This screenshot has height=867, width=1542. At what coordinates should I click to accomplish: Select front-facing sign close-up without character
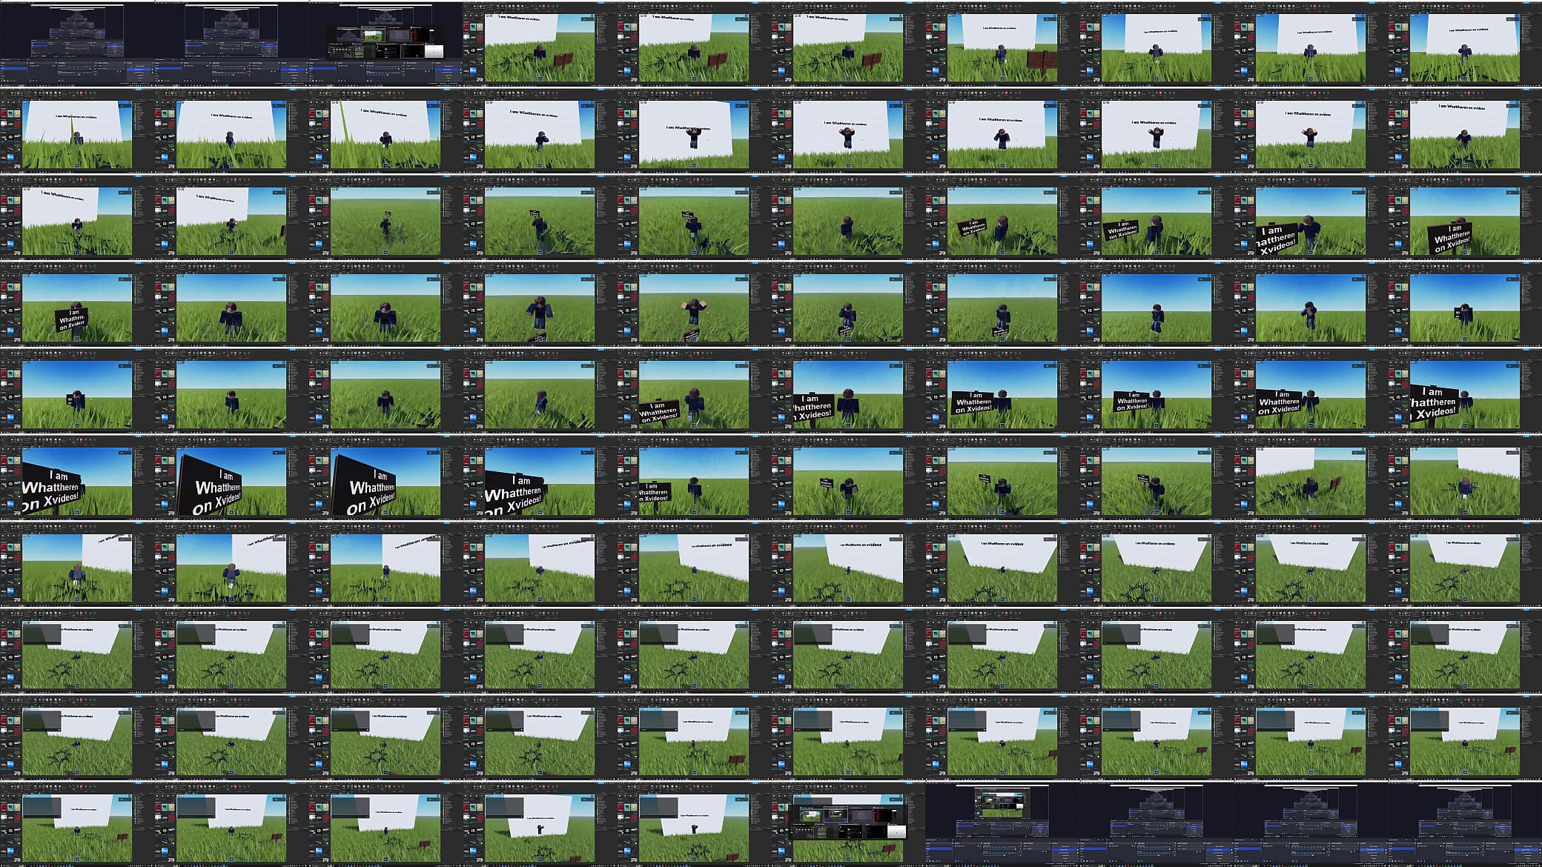click(77, 476)
